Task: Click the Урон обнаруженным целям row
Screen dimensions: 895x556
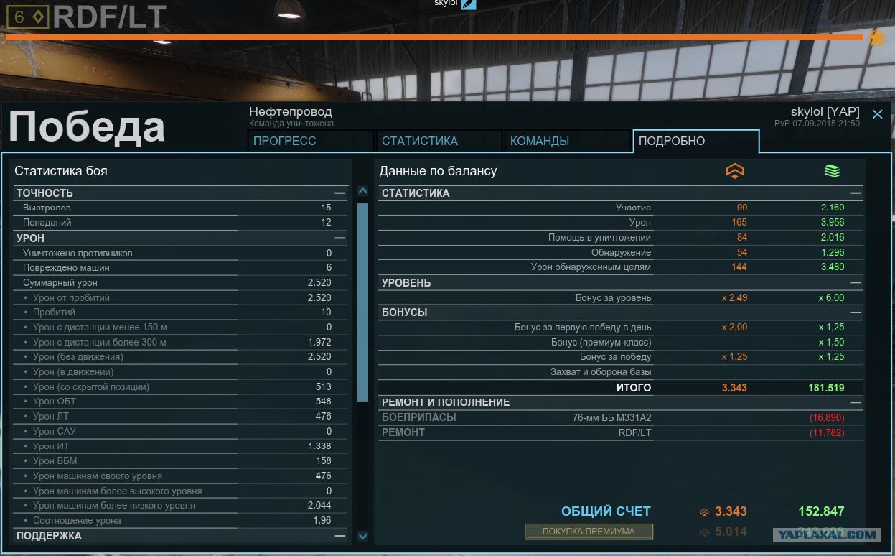Action: click(620, 267)
